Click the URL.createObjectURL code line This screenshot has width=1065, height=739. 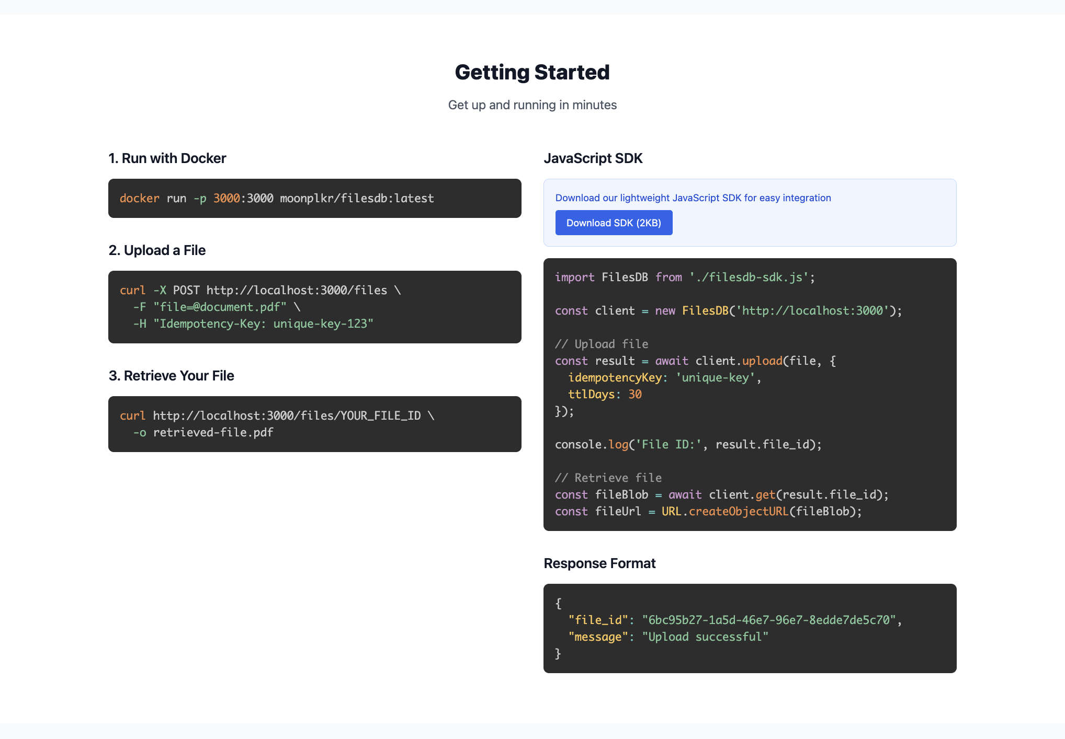tap(708, 511)
